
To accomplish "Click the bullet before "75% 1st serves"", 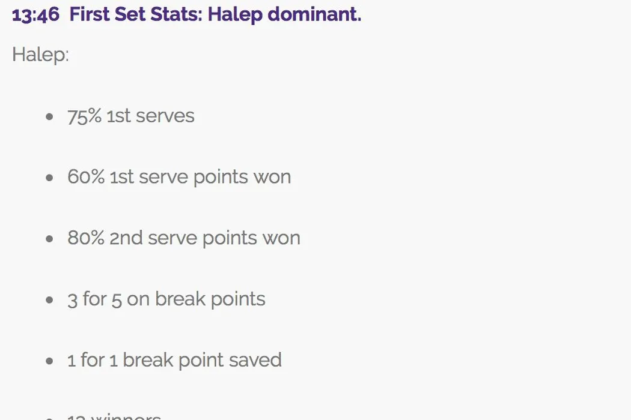I will pyautogui.click(x=49, y=116).
